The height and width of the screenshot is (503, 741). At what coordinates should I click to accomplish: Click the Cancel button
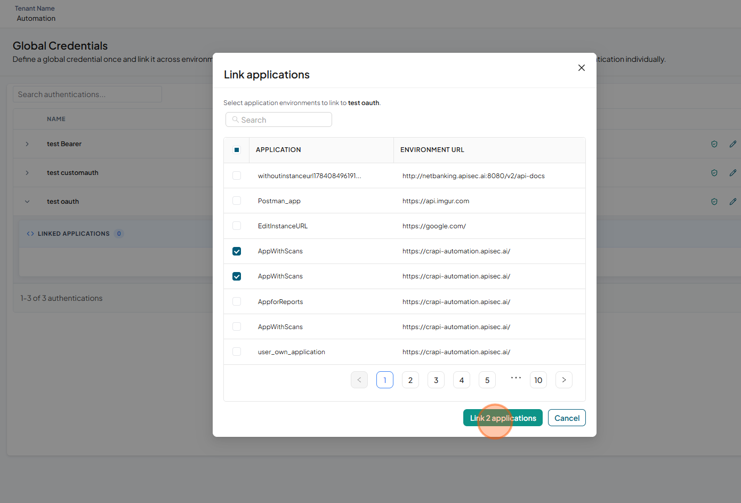point(567,418)
